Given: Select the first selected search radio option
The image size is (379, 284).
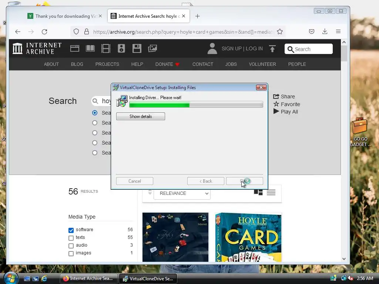Looking at the screenshot, I should coord(95,113).
